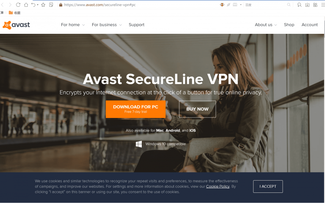Reload the page with the refresh icon
Viewport: 325px width, 203px height.
pyautogui.click(x=18, y=5)
